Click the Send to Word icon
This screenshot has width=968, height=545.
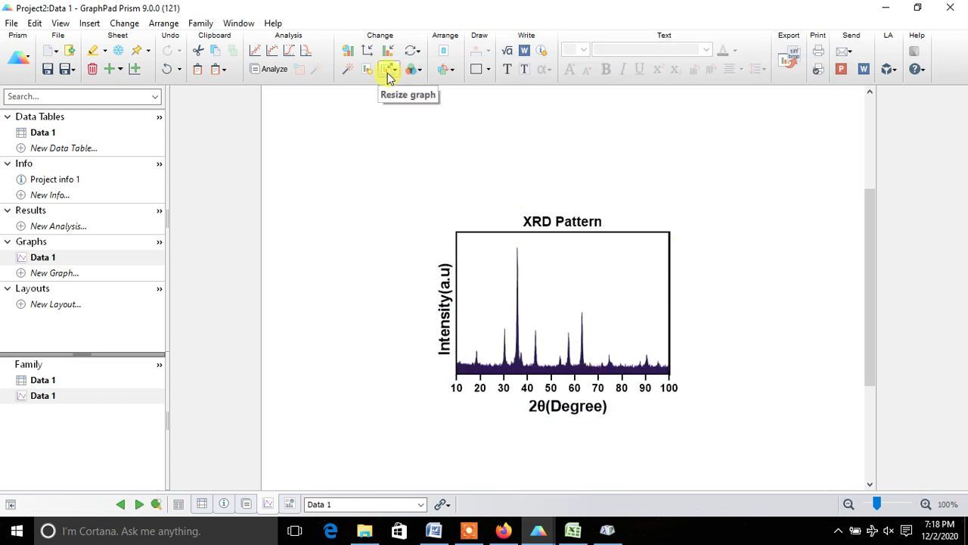(x=864, y=69)
